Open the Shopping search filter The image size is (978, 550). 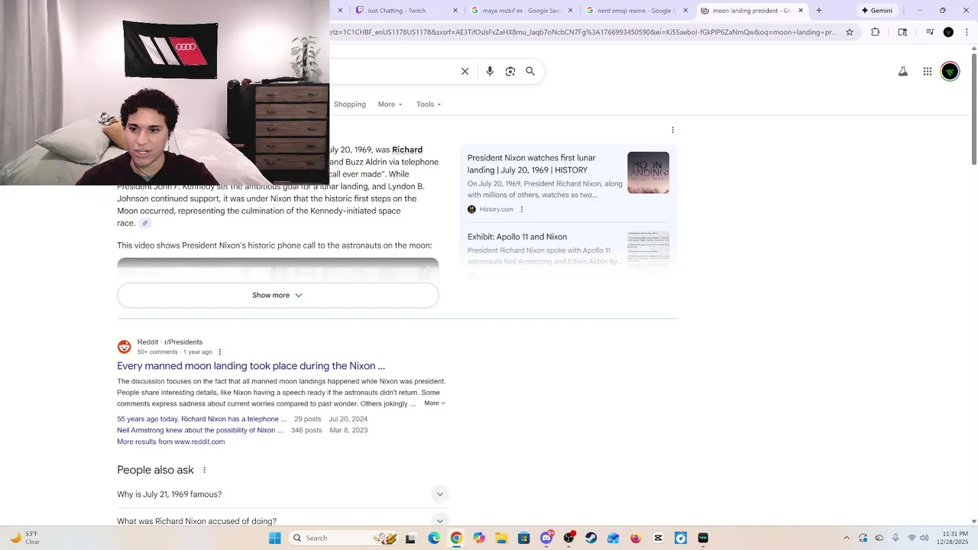tap(350, 104)
